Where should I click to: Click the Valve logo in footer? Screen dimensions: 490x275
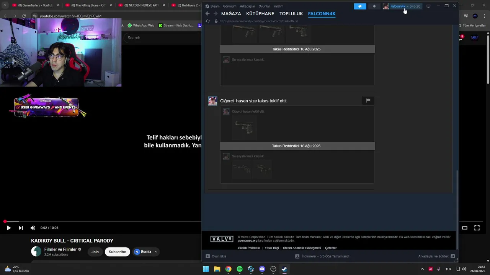(222, 239)
